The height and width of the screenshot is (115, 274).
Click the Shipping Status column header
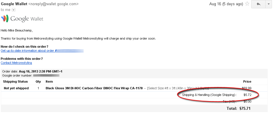(15, 81)
